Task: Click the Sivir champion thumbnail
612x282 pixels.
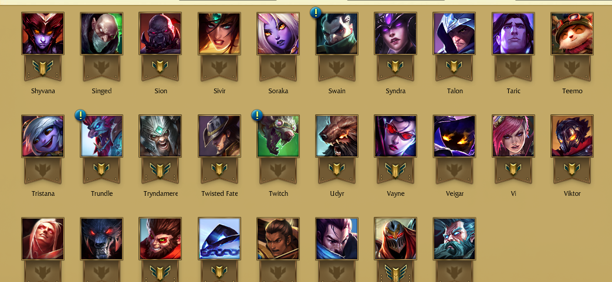Action: point(219,33)
